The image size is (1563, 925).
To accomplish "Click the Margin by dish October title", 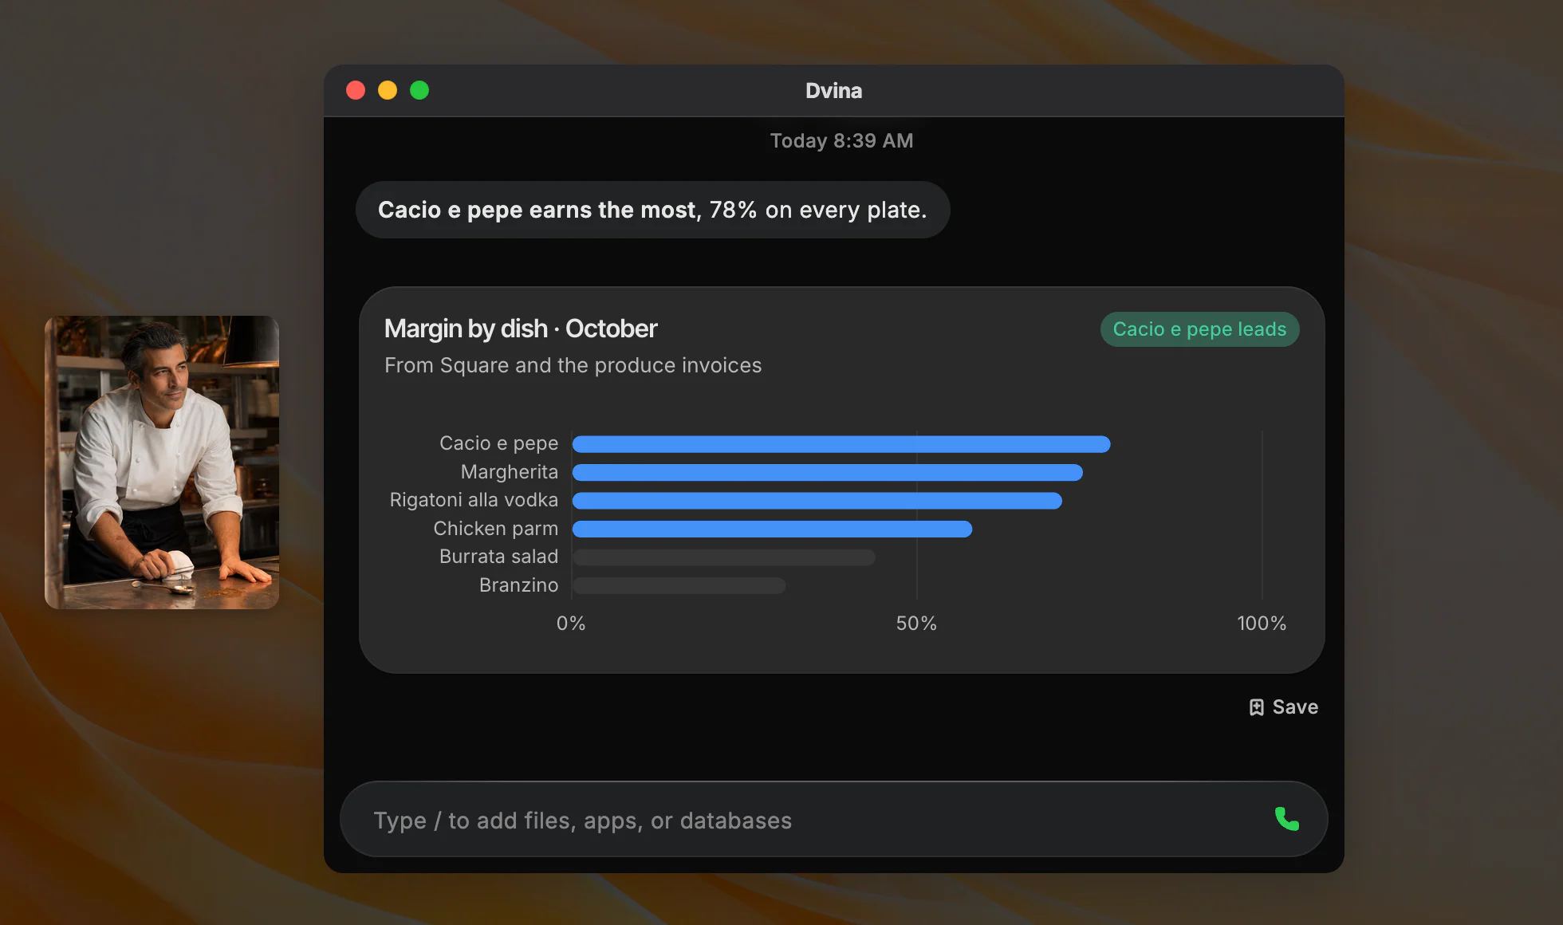I will tap(521, 329).
